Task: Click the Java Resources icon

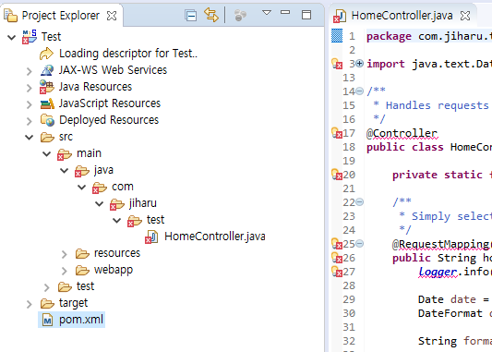Action: tap(47, 87)
